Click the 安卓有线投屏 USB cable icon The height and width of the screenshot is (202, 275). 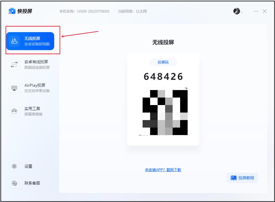coord(14,65)
